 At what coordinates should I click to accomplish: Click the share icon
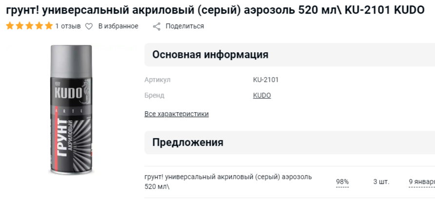click(157, 26)
